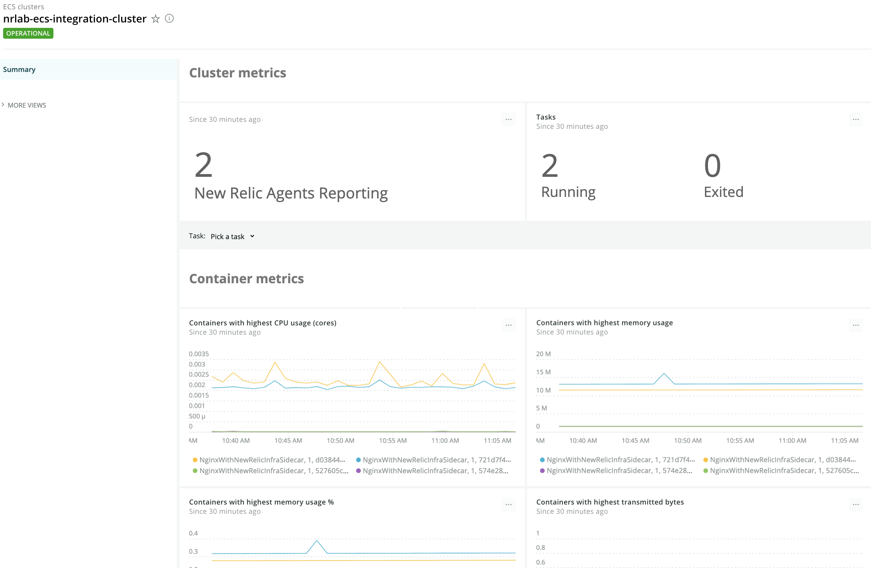The height and width of the screenshot is (568, 871).
Task: Click the Container metrics heading
Action: pyautogui.click(x=247, y=279)
